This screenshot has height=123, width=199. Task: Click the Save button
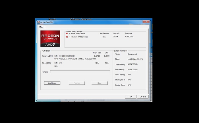(100, 83)
